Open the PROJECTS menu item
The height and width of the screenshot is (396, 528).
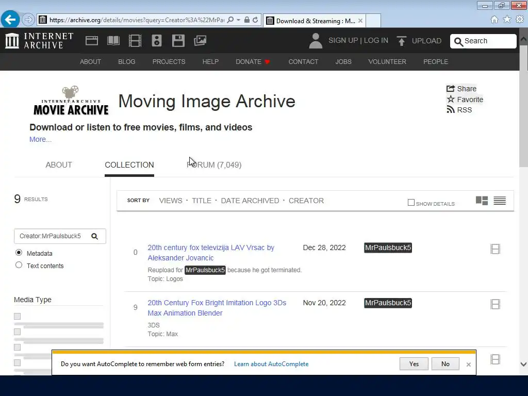tap(169, 62)
